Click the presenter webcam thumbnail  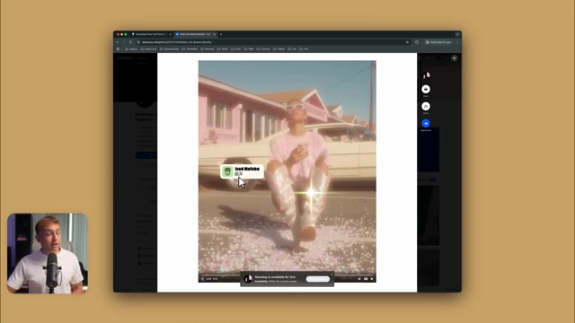pos(48,253)
